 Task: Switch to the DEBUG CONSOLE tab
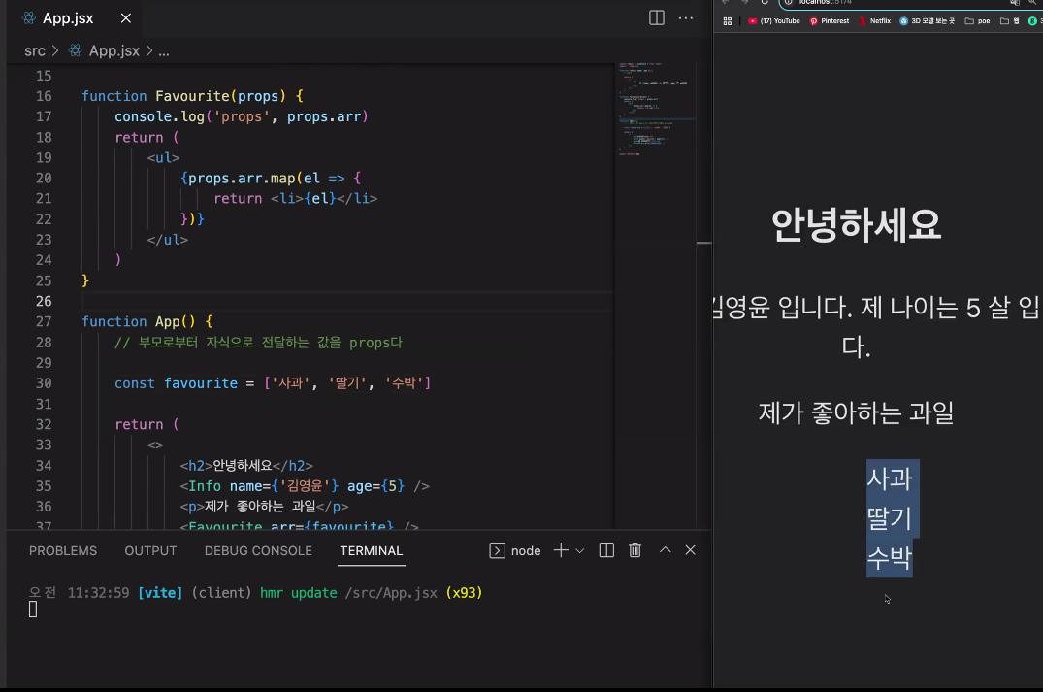pyautogui.click(x=258, y=551)
